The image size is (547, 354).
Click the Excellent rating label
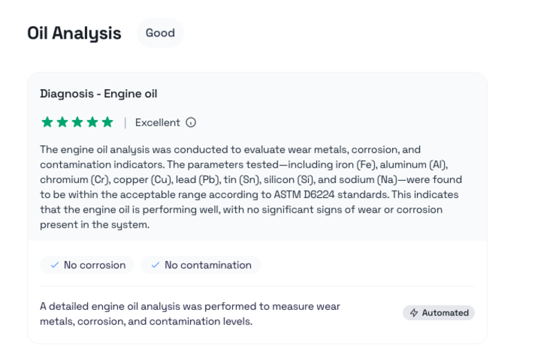point(157,123)
